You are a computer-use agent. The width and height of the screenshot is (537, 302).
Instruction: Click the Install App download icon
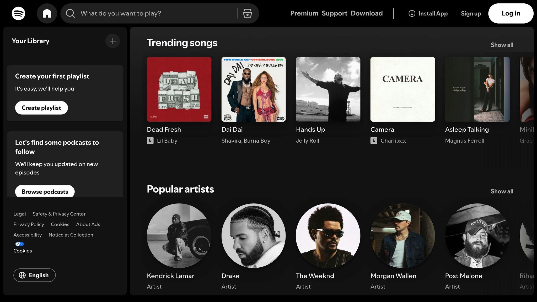[x=412, y=13]
